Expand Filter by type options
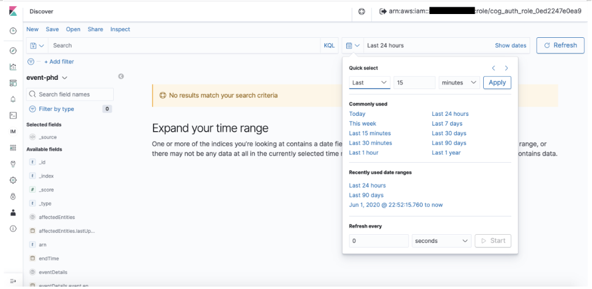 pyautogui.click(x=56, y=109)
